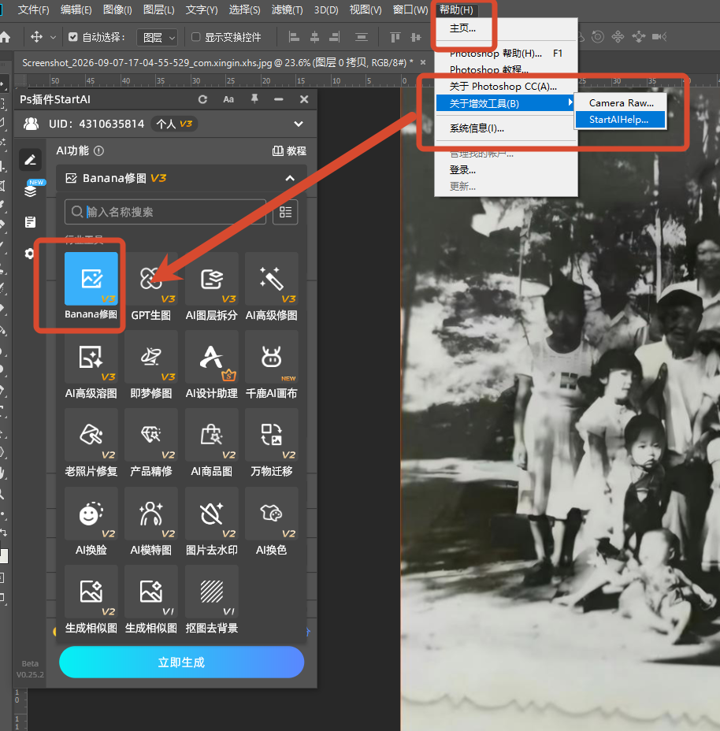The width and height of the screenshot is (720, 731).
Task: Click the 个人 V3 account badge
Action: pyautogui.click(x=174, y=124)
